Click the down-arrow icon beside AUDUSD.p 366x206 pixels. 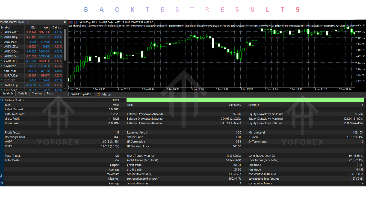point(2,56)
